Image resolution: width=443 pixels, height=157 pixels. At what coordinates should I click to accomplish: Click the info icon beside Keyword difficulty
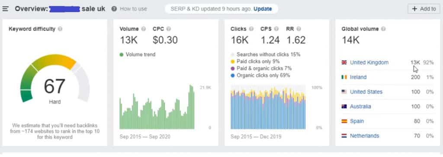click(60, 29)
